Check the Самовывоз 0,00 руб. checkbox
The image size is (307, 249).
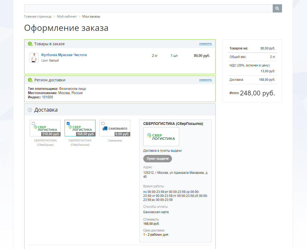(x=103, y=123)
